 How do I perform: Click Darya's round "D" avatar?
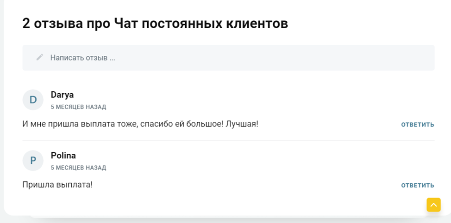(x=33, y=100)
